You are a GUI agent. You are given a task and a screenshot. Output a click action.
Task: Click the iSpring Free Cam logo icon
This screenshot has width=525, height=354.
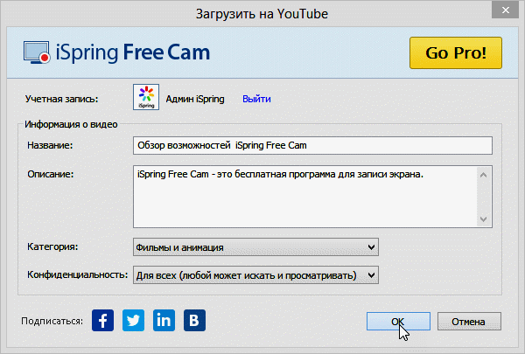click(x=37, y=52)
